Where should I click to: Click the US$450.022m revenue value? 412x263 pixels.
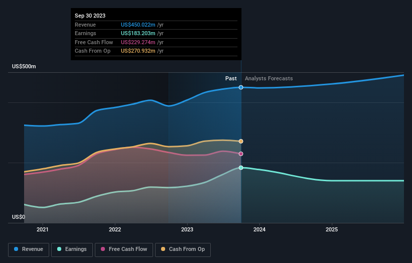(138, 25)
